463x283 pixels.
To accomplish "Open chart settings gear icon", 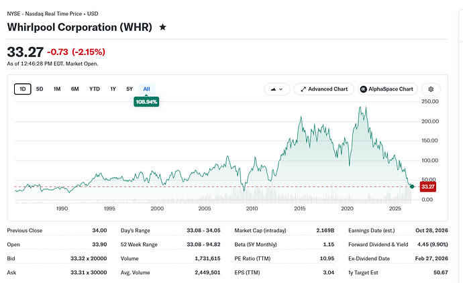I will (x=431, y=89).
